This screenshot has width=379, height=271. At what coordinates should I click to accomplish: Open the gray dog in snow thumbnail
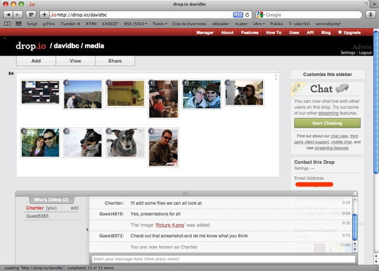pyautogui.click(x=125, y=143)
